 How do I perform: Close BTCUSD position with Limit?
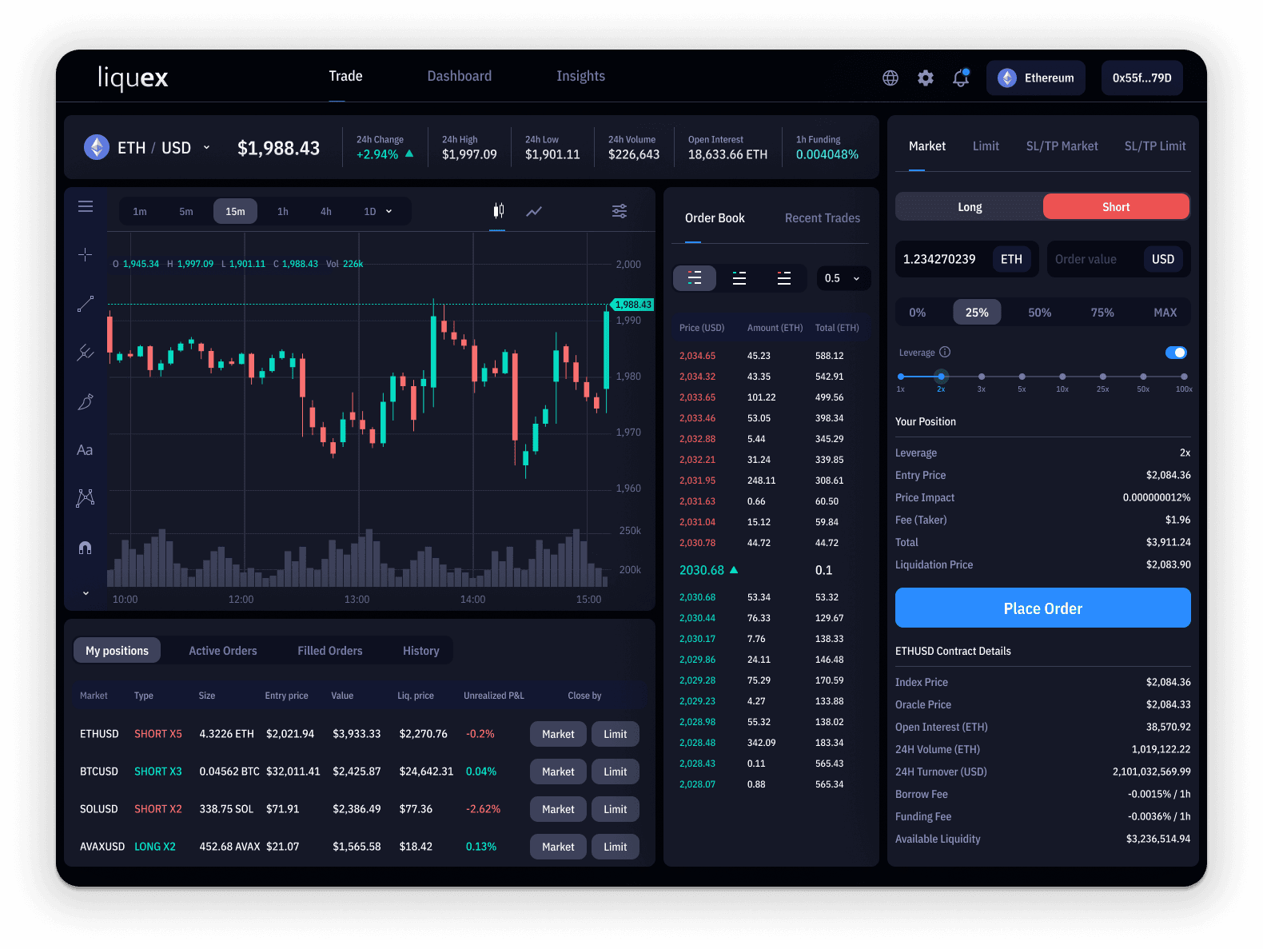pos(616,772)
